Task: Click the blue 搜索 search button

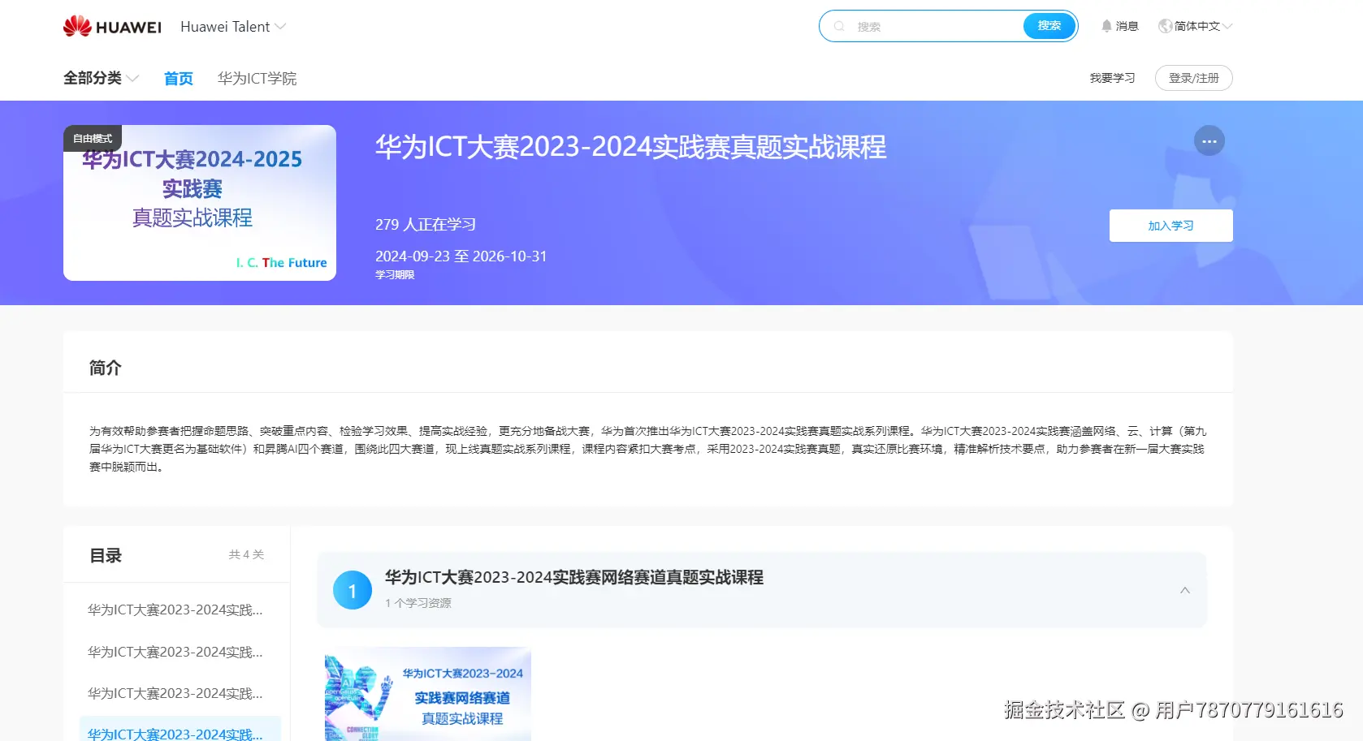Action: pyautogui.click(x=1049, y=26)
